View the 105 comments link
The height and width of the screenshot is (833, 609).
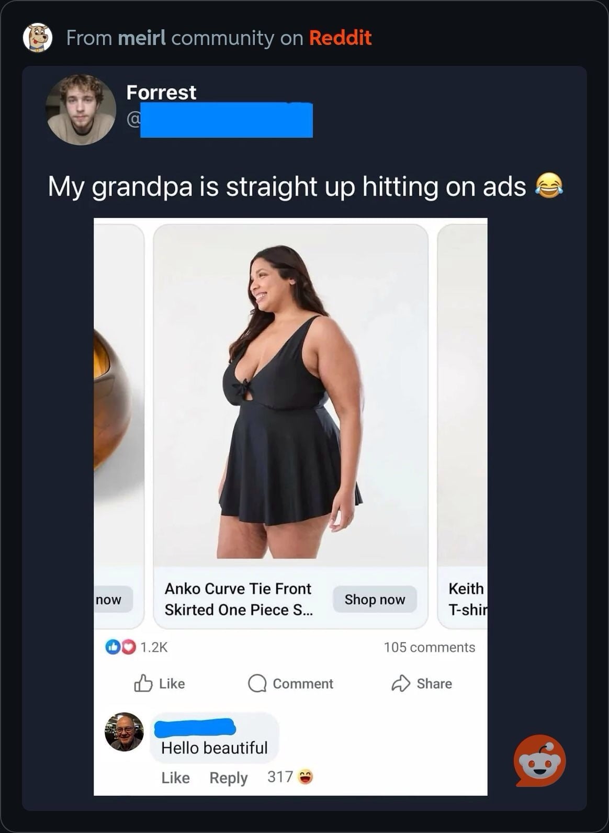[x=430, y=647]
